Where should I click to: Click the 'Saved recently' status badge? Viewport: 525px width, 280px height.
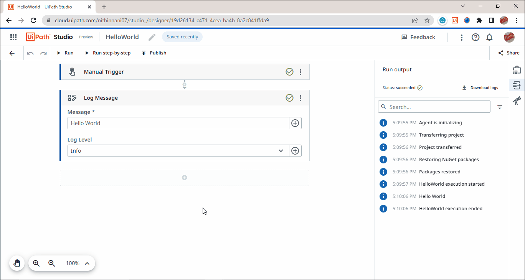[182, 37]
